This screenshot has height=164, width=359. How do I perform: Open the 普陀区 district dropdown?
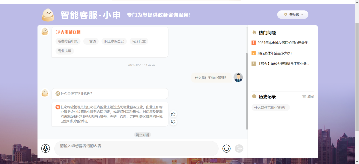(x=293, y=15)
